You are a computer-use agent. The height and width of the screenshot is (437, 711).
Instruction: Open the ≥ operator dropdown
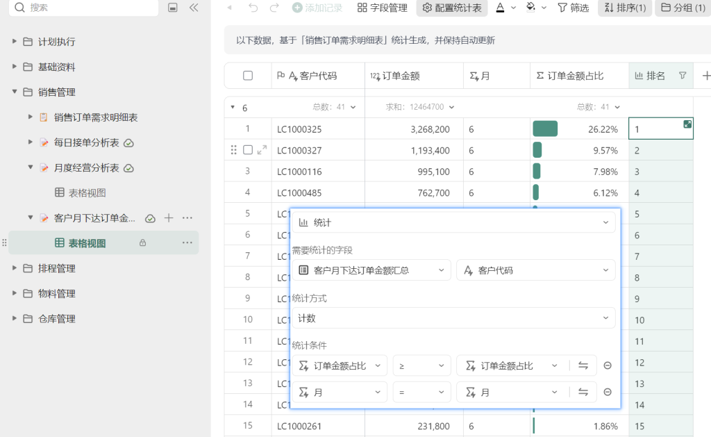click(421, 365)
